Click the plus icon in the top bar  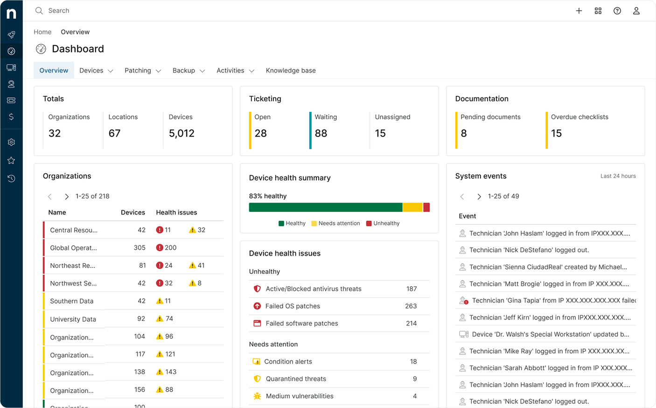point(579,11)
